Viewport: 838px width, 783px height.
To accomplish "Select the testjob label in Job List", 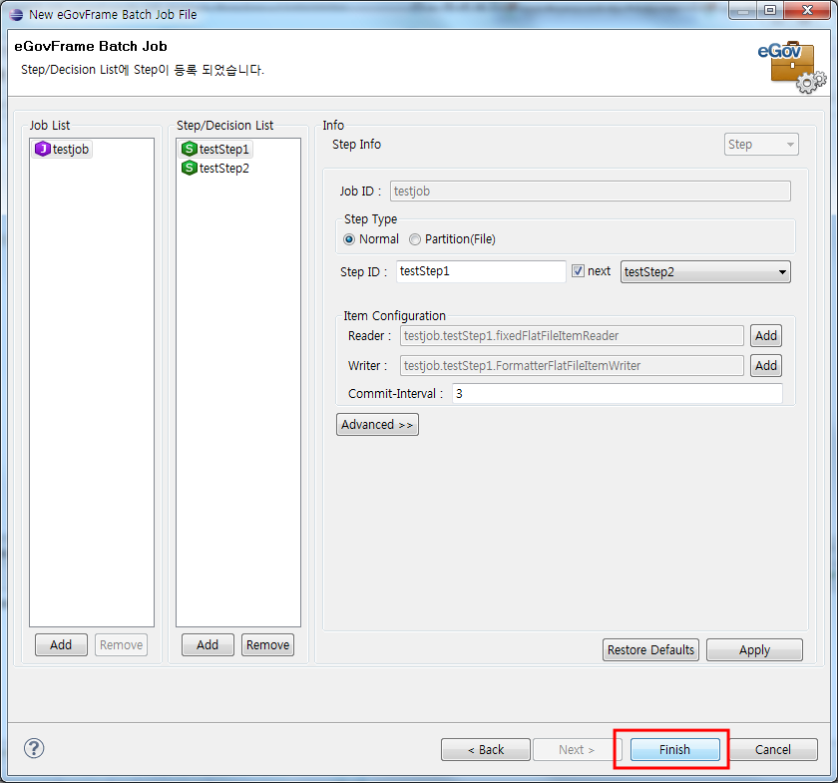I will [71, 149].
